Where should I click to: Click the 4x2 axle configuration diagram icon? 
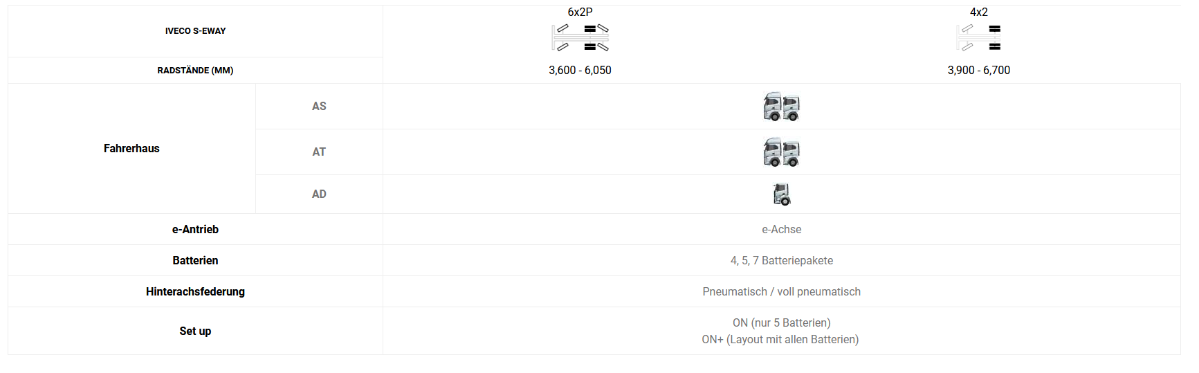[979, 38]
